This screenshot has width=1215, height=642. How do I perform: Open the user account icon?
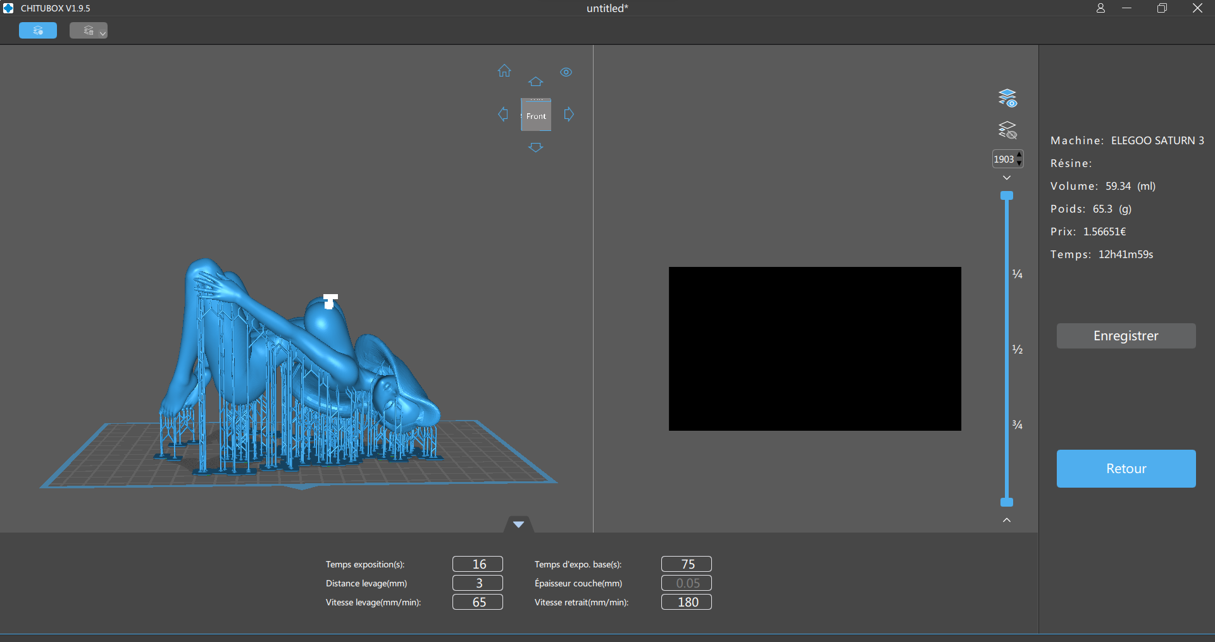click(1101, 8)
